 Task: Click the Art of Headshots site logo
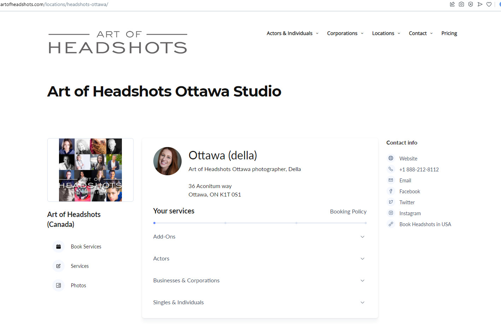point(118,42)
